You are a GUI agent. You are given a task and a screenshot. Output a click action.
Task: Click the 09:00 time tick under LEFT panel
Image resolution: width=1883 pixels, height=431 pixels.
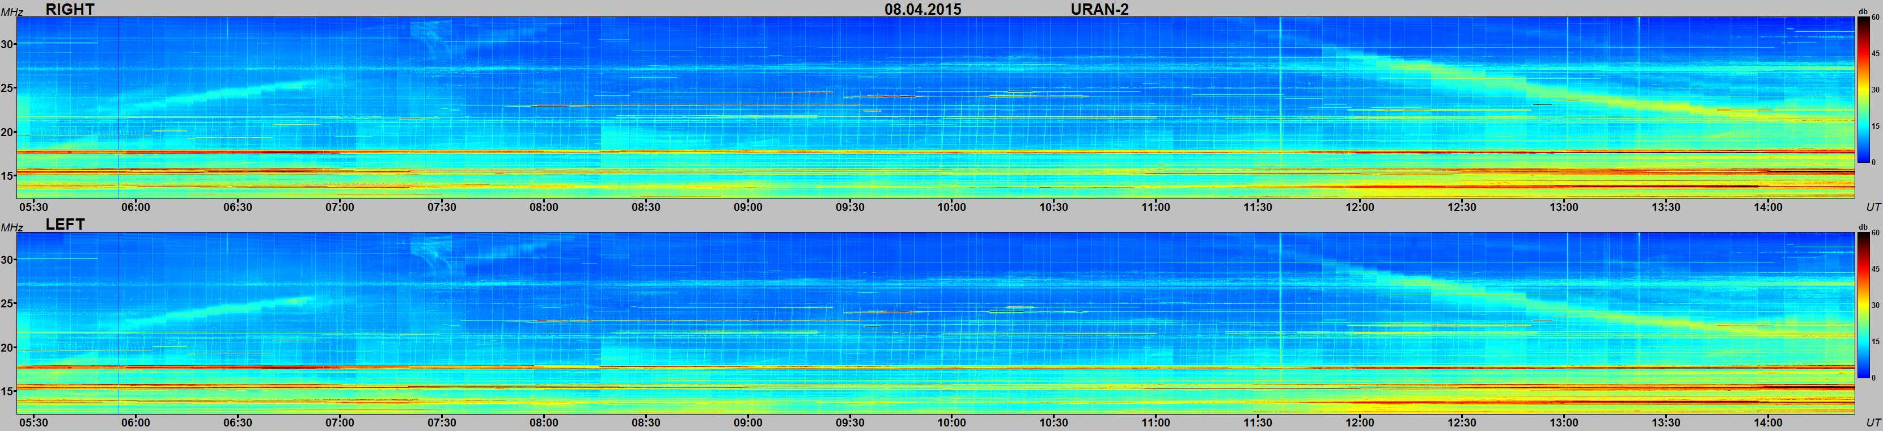coord(748,422)
